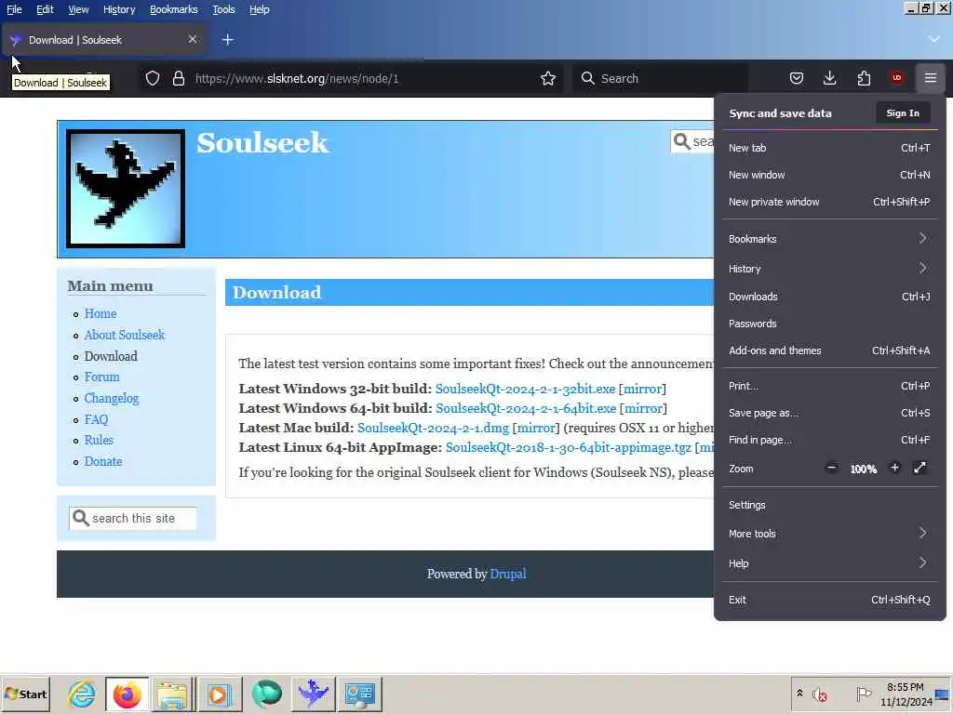The height and width of the screenshot is (714, 953).
Task: Choose Print... in the menu panel
Action: tap(829, 386)
